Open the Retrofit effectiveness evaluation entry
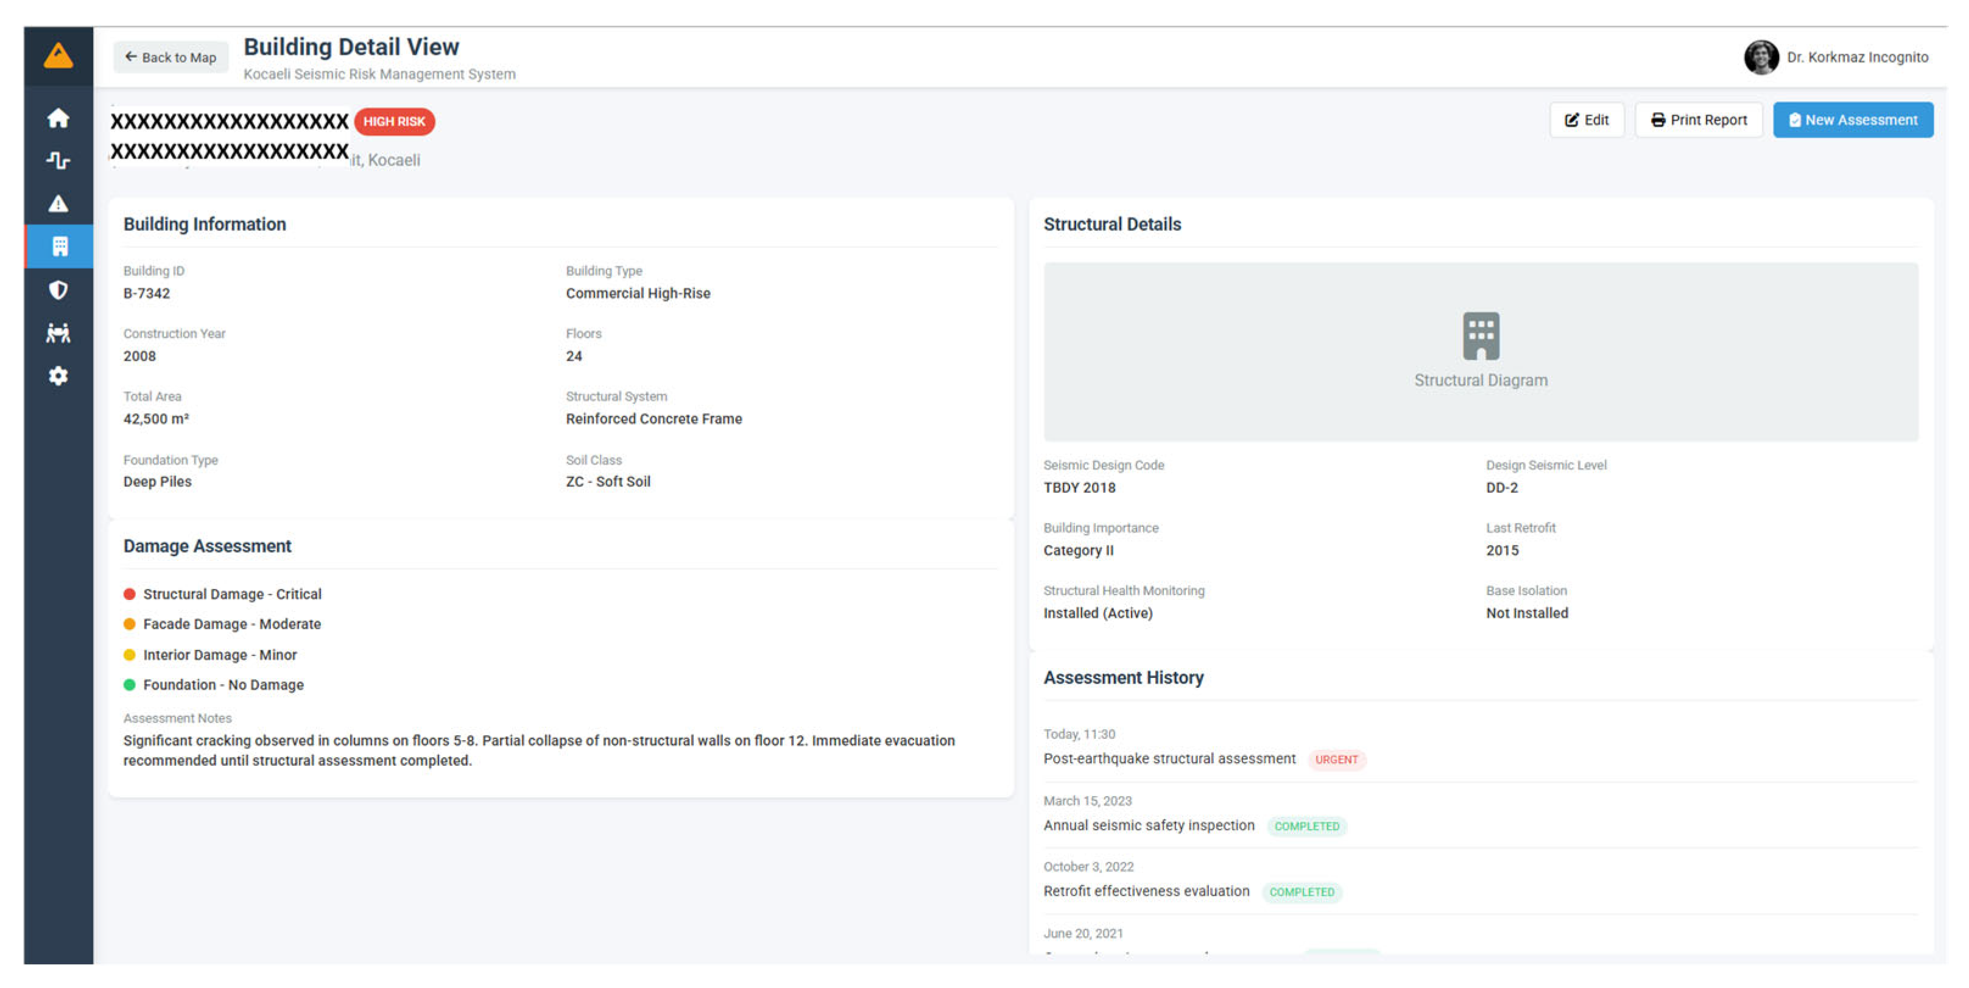 click(x=1146, y=890)
